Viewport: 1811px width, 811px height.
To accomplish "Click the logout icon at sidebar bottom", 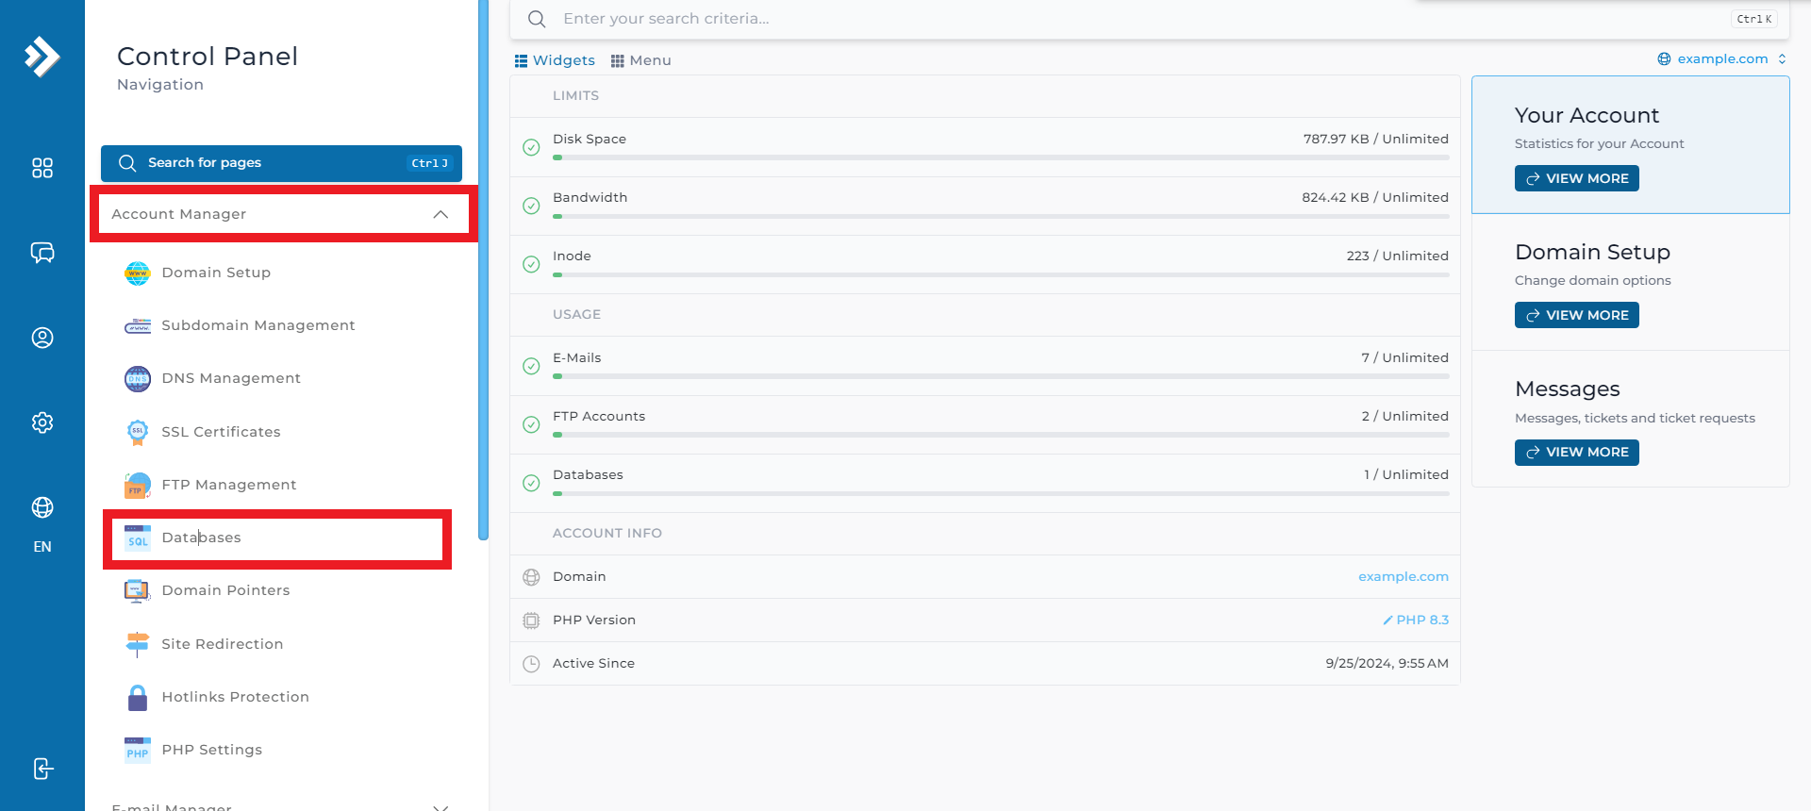I will pyautogui.click(x=42, y=769).
